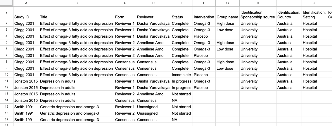332x126 pixels.
Task: Click the "Incomplete" status cell
Action: pos(181,75)
